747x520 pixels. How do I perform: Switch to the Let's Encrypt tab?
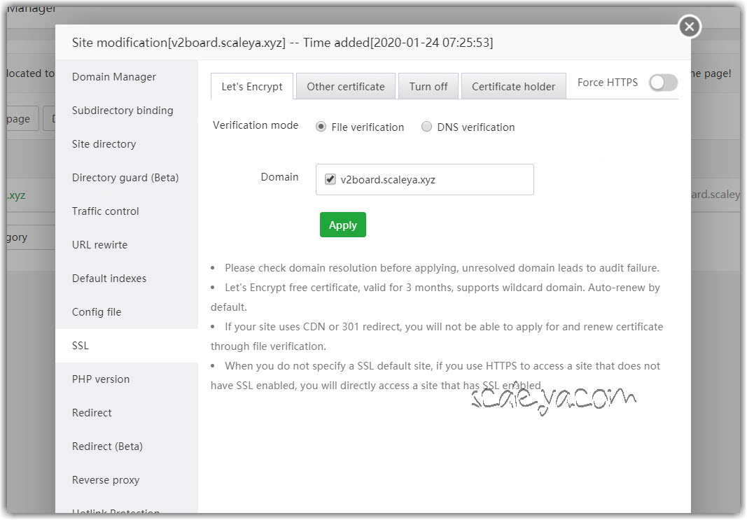252,87
